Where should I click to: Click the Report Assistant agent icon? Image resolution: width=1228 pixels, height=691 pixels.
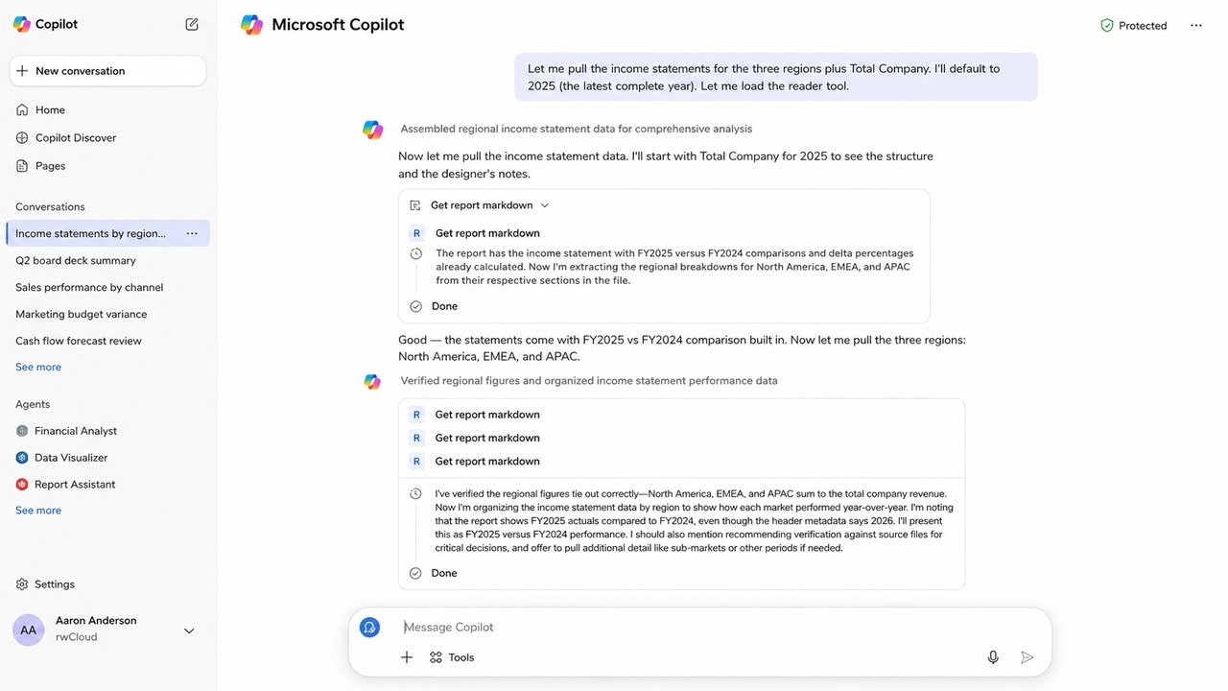pyautogui.click(x=22, y=484)
